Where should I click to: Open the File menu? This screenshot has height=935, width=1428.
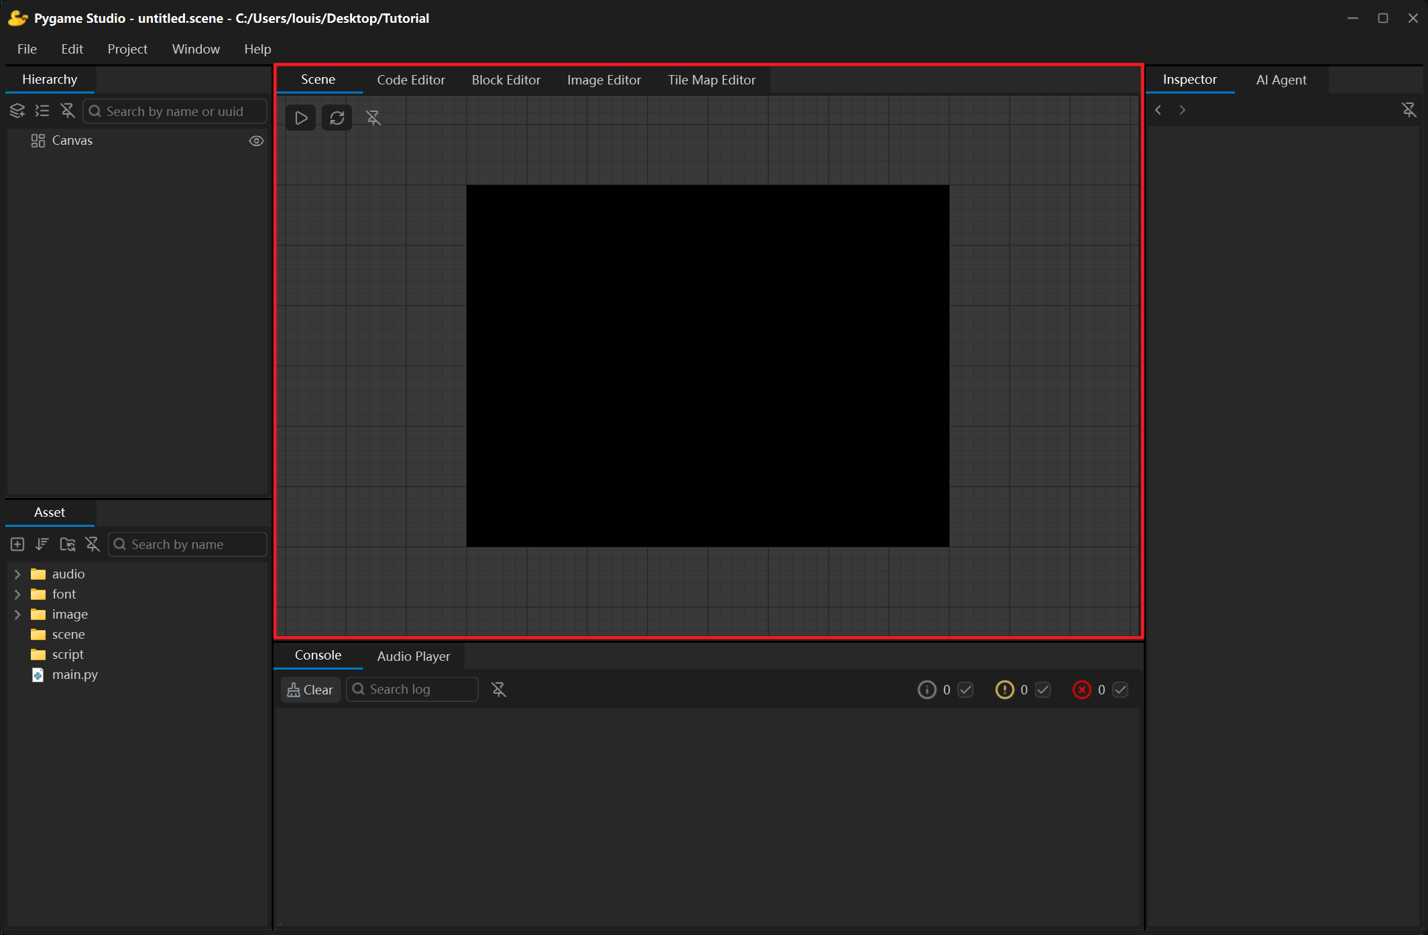click(27, 49)
